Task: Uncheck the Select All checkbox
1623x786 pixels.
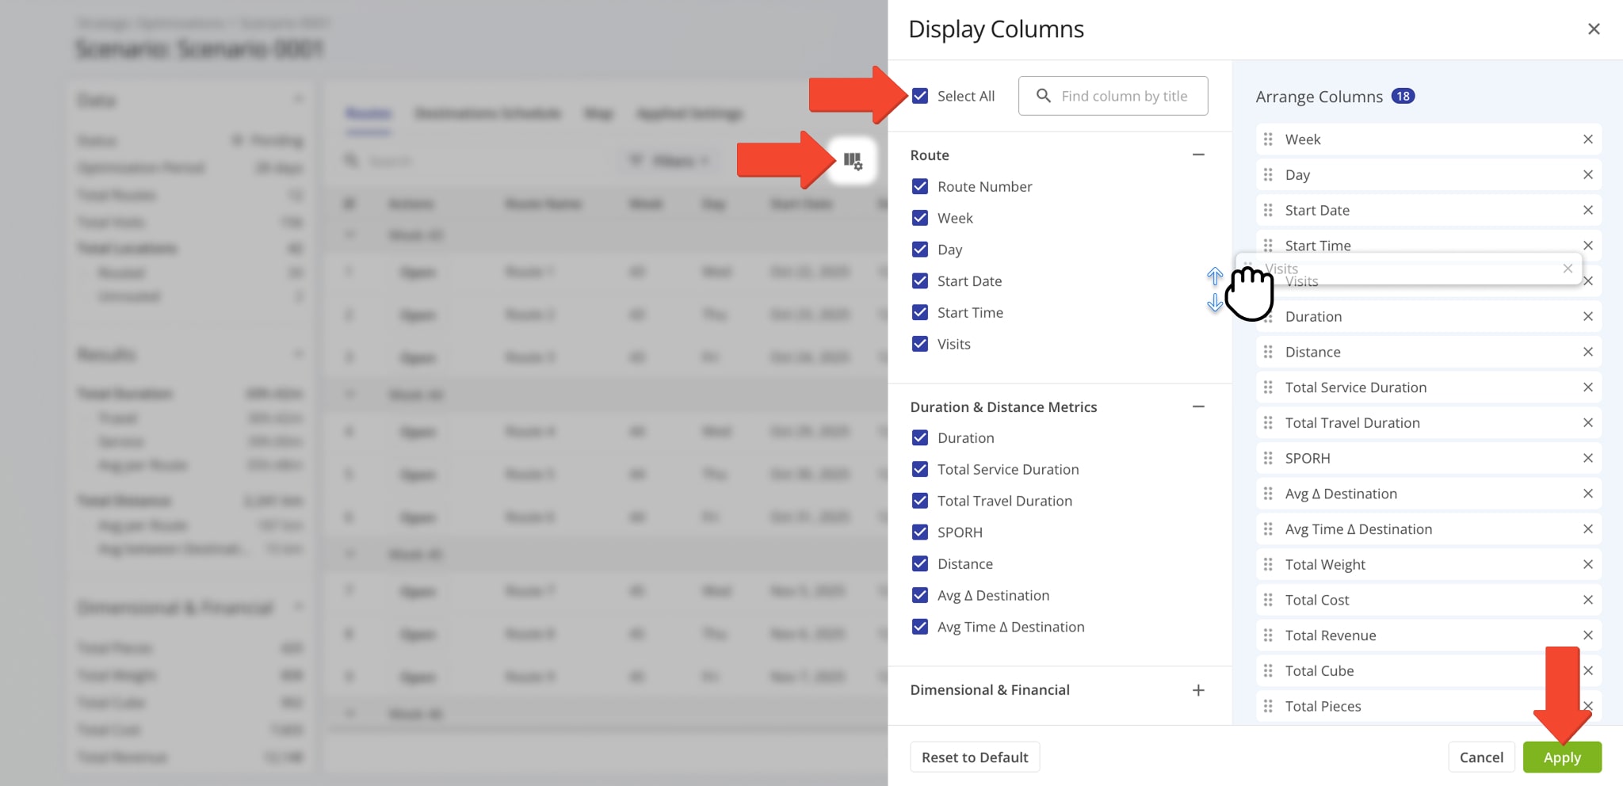Action: (920, 96)
